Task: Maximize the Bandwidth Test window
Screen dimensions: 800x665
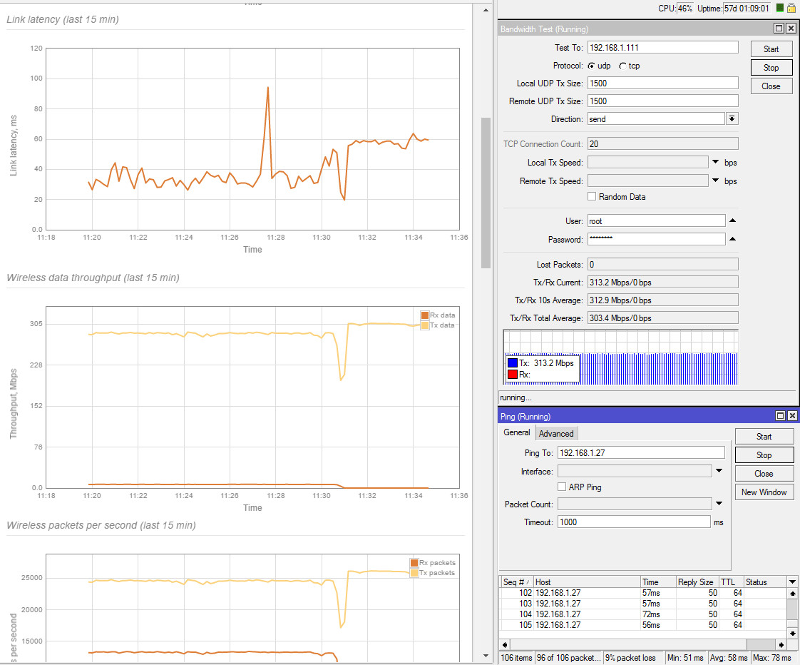Action: 779,29
